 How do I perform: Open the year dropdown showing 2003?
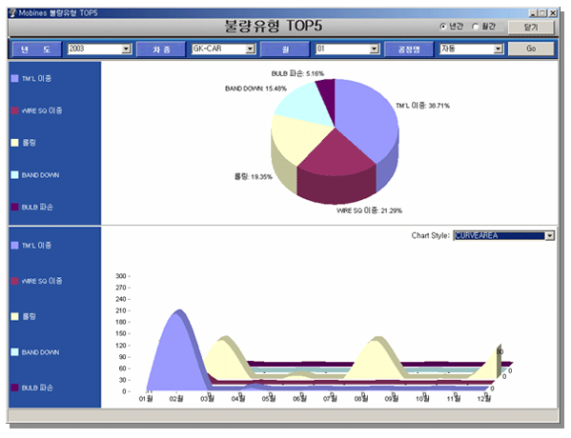127,49
